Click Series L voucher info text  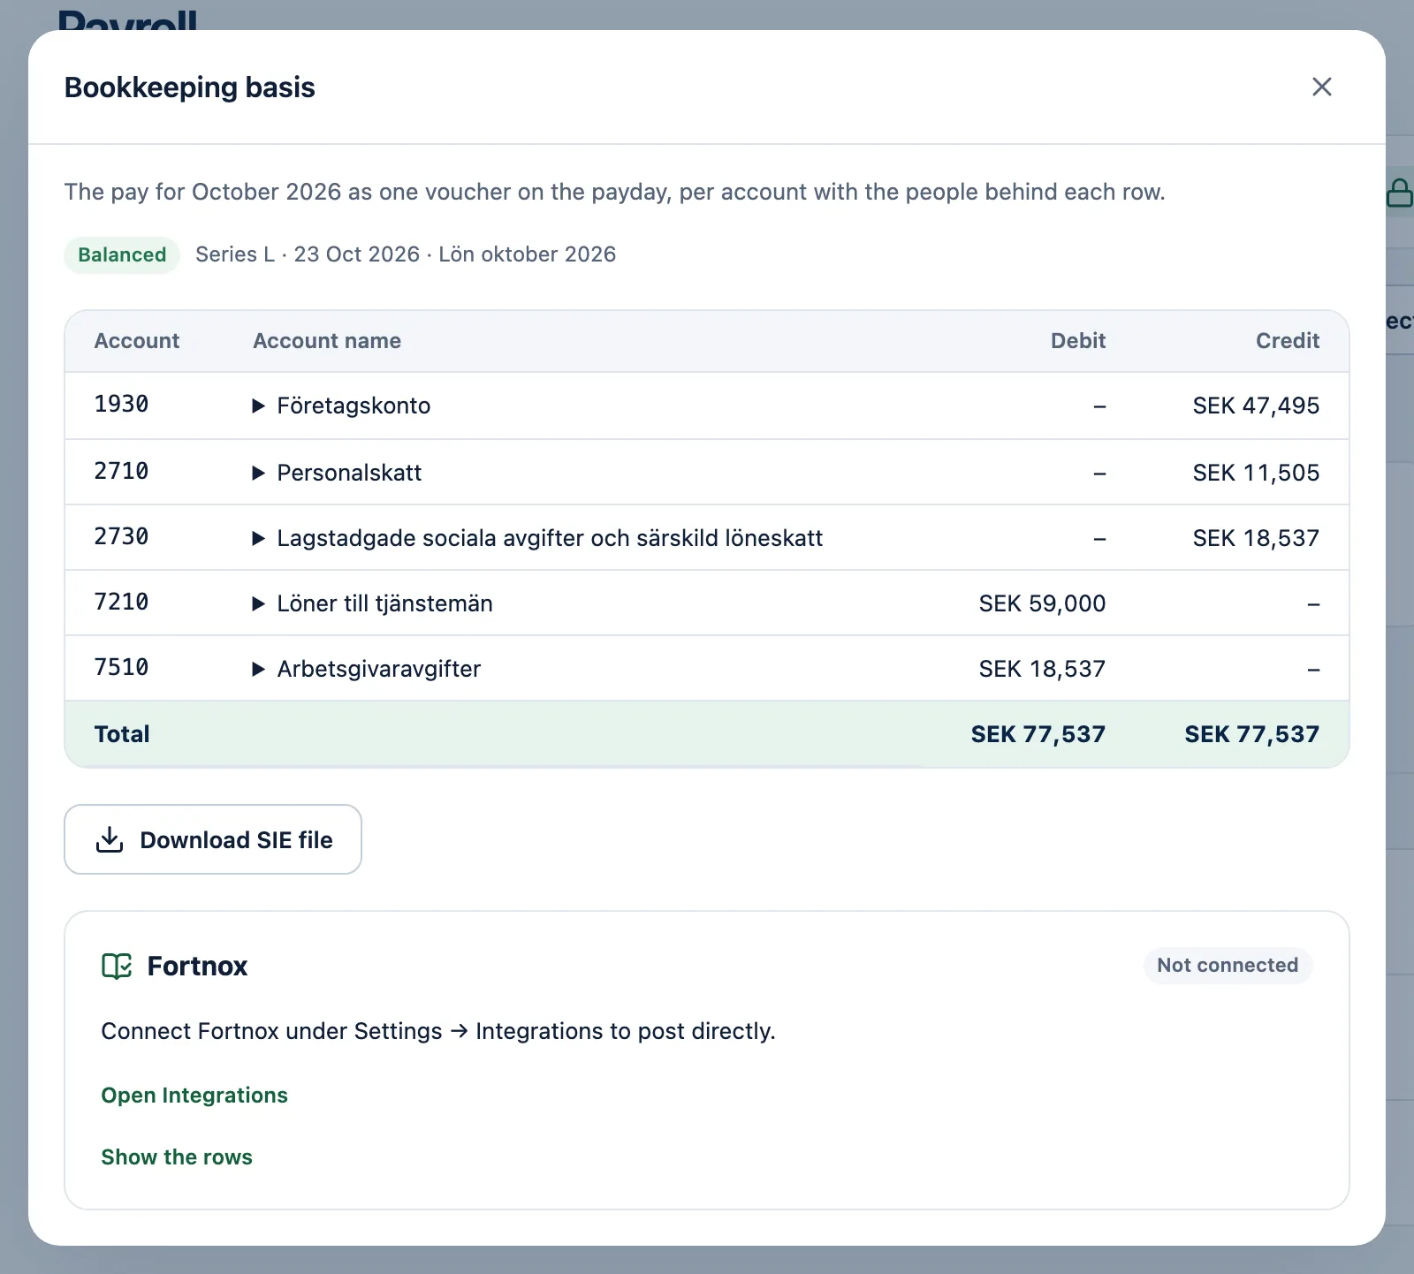pyautogui.click(x=406, y=254)
